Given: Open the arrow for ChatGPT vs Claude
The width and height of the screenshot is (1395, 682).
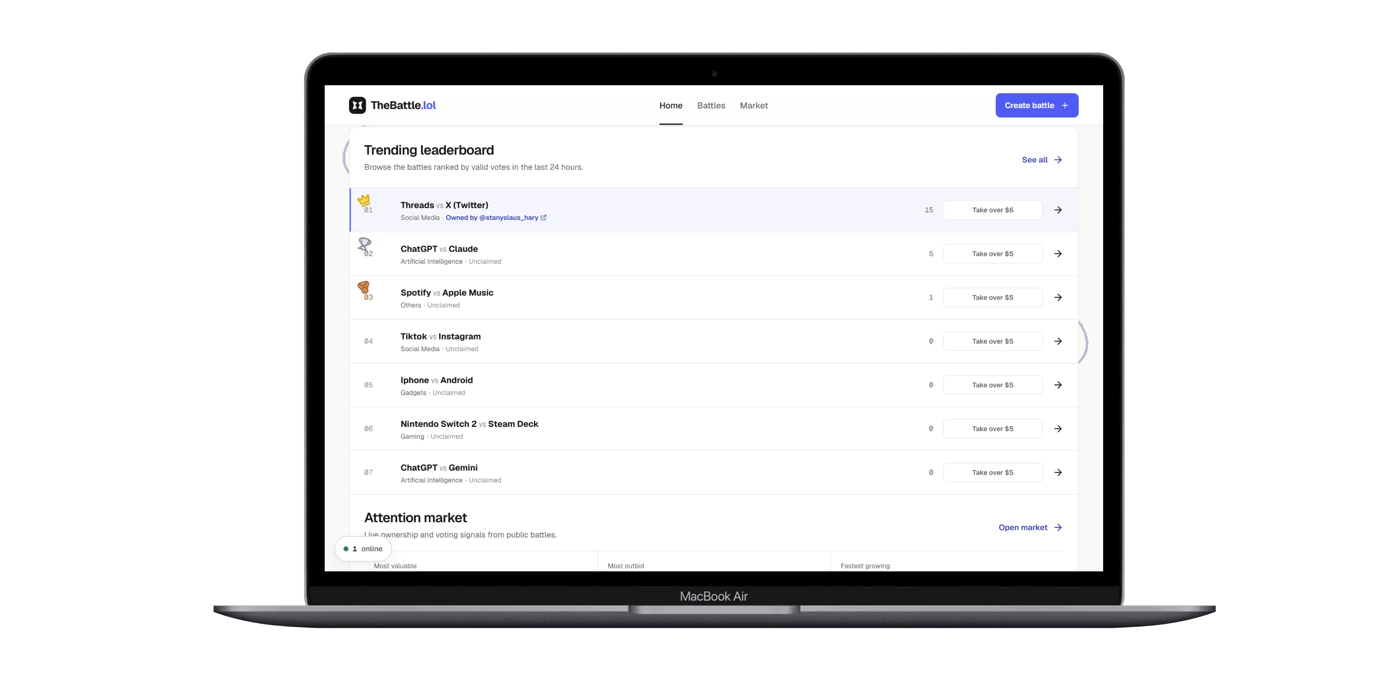Looking at the screenshot, I should (x=1057, y=254).
